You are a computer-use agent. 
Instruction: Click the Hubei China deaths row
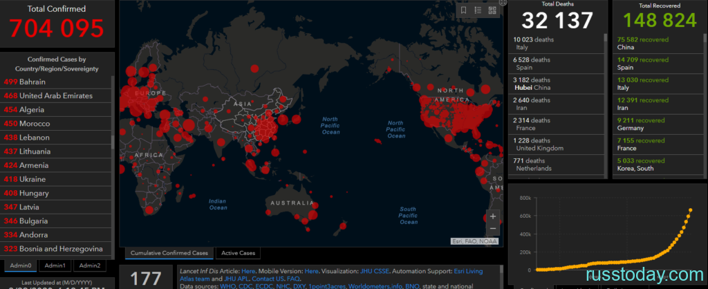point(557,84)
